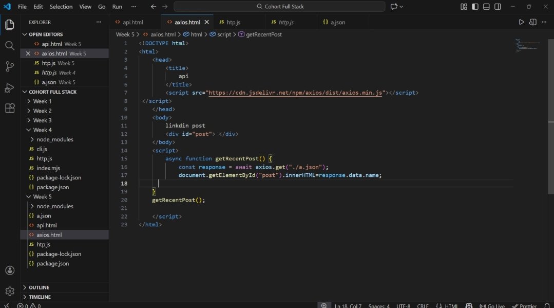Open the Run menu
This screenshot has height=308, width=554.
(117, 6)
